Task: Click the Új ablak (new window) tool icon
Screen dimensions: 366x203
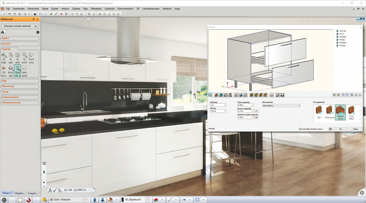Action: tap(17, 58)
